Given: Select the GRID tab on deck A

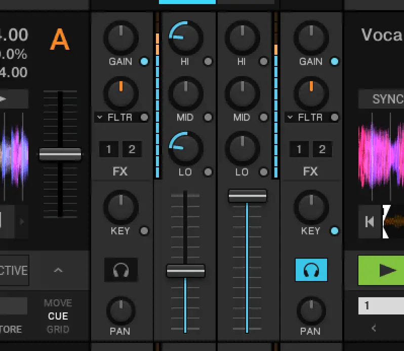Looking at the screenshot, I should coord(58,330).
